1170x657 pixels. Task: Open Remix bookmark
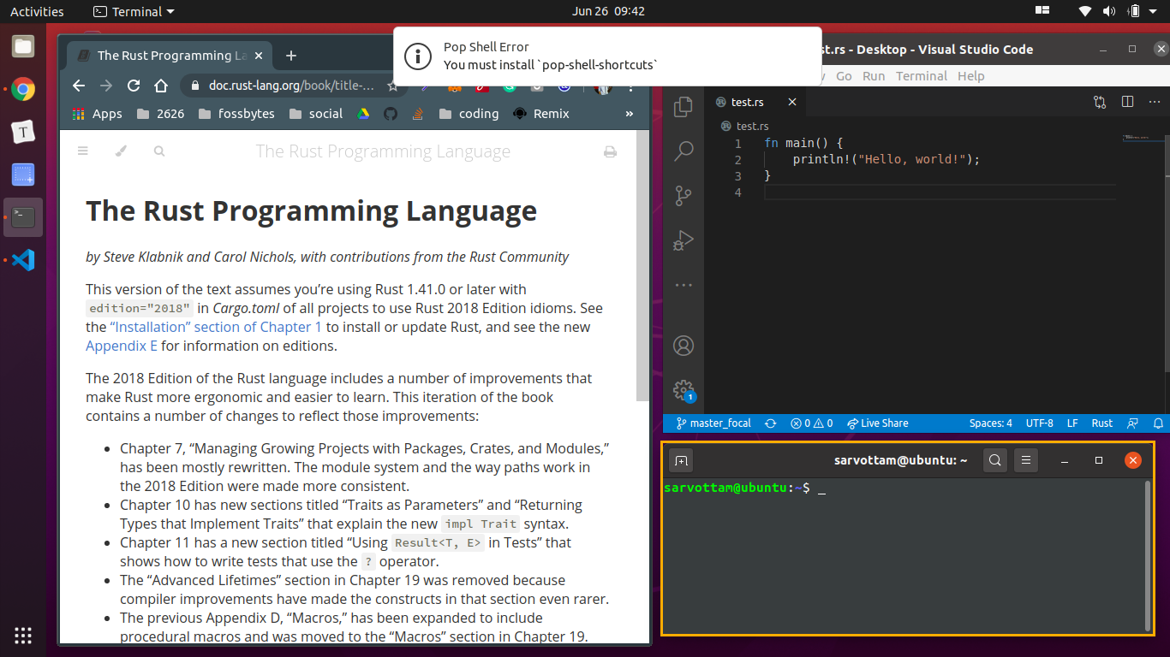click(541, 114)
